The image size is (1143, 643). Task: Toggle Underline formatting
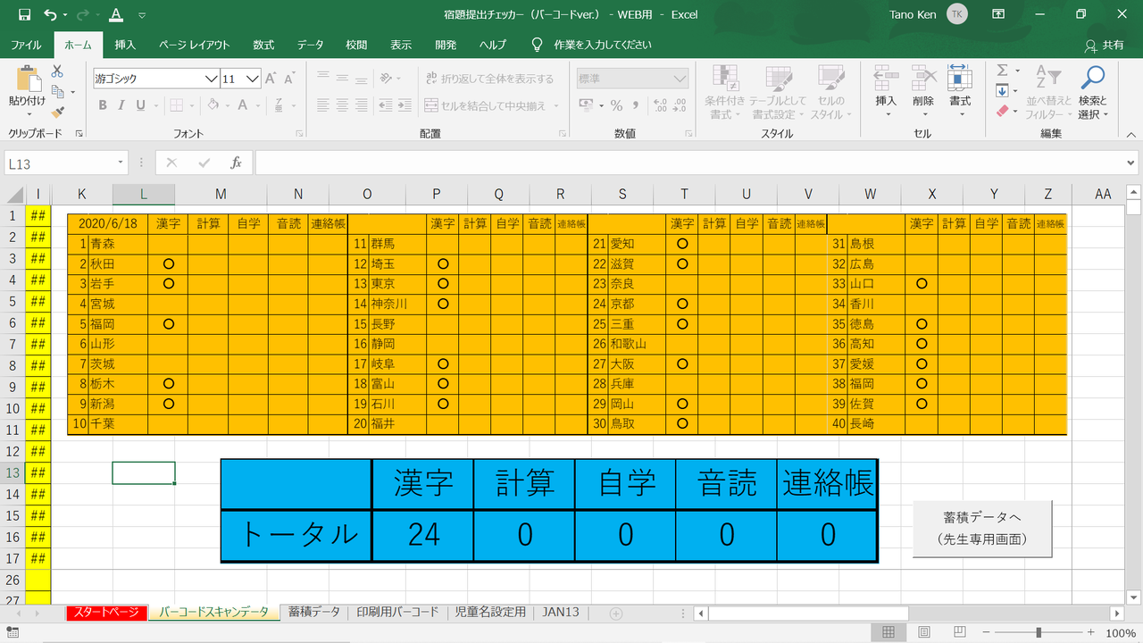pyautogui.click(x=140, y=105)
